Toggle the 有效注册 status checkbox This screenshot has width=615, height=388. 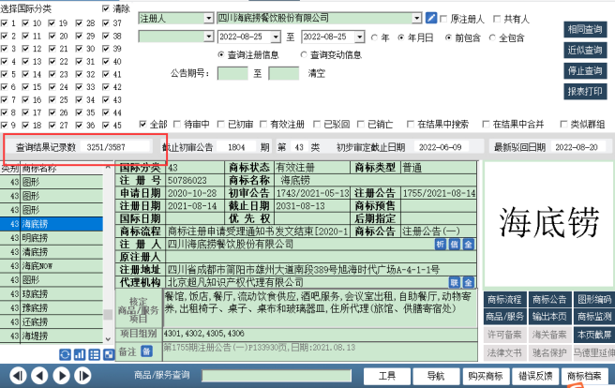(x=264, y=124)
